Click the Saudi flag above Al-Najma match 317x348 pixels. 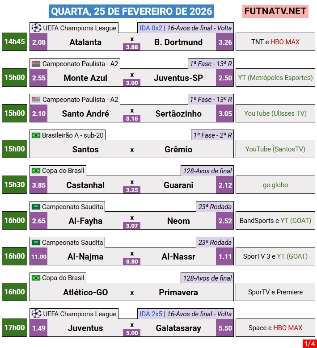(x=36, y=243)
